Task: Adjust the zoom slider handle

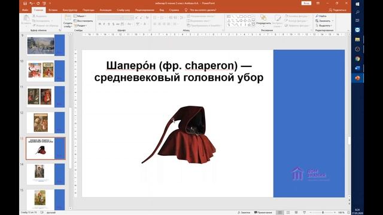Action: point(323,213)
